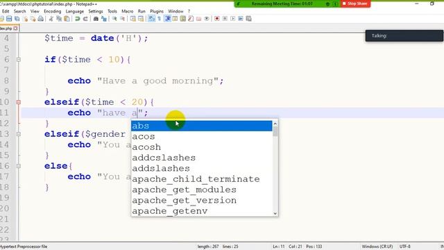Click the Save All toolbar icon

tap(17, 19)
